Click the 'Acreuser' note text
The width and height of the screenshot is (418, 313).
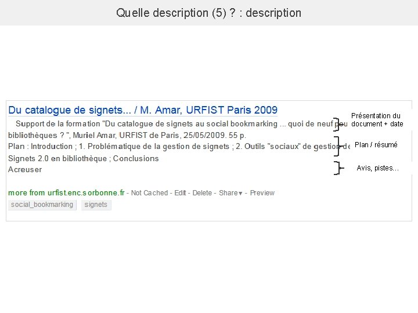click(x=25, y=169)
